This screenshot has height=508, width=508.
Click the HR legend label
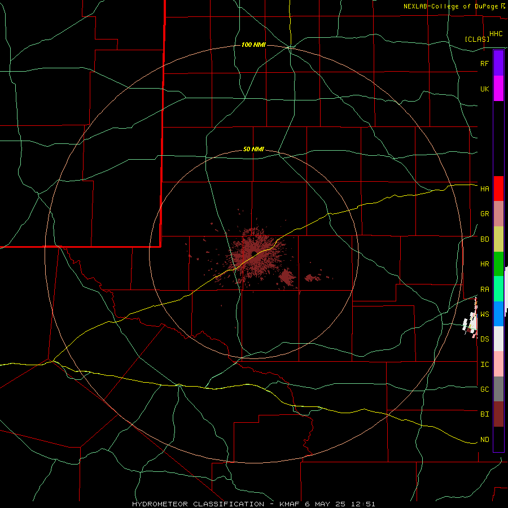(484, 264)
